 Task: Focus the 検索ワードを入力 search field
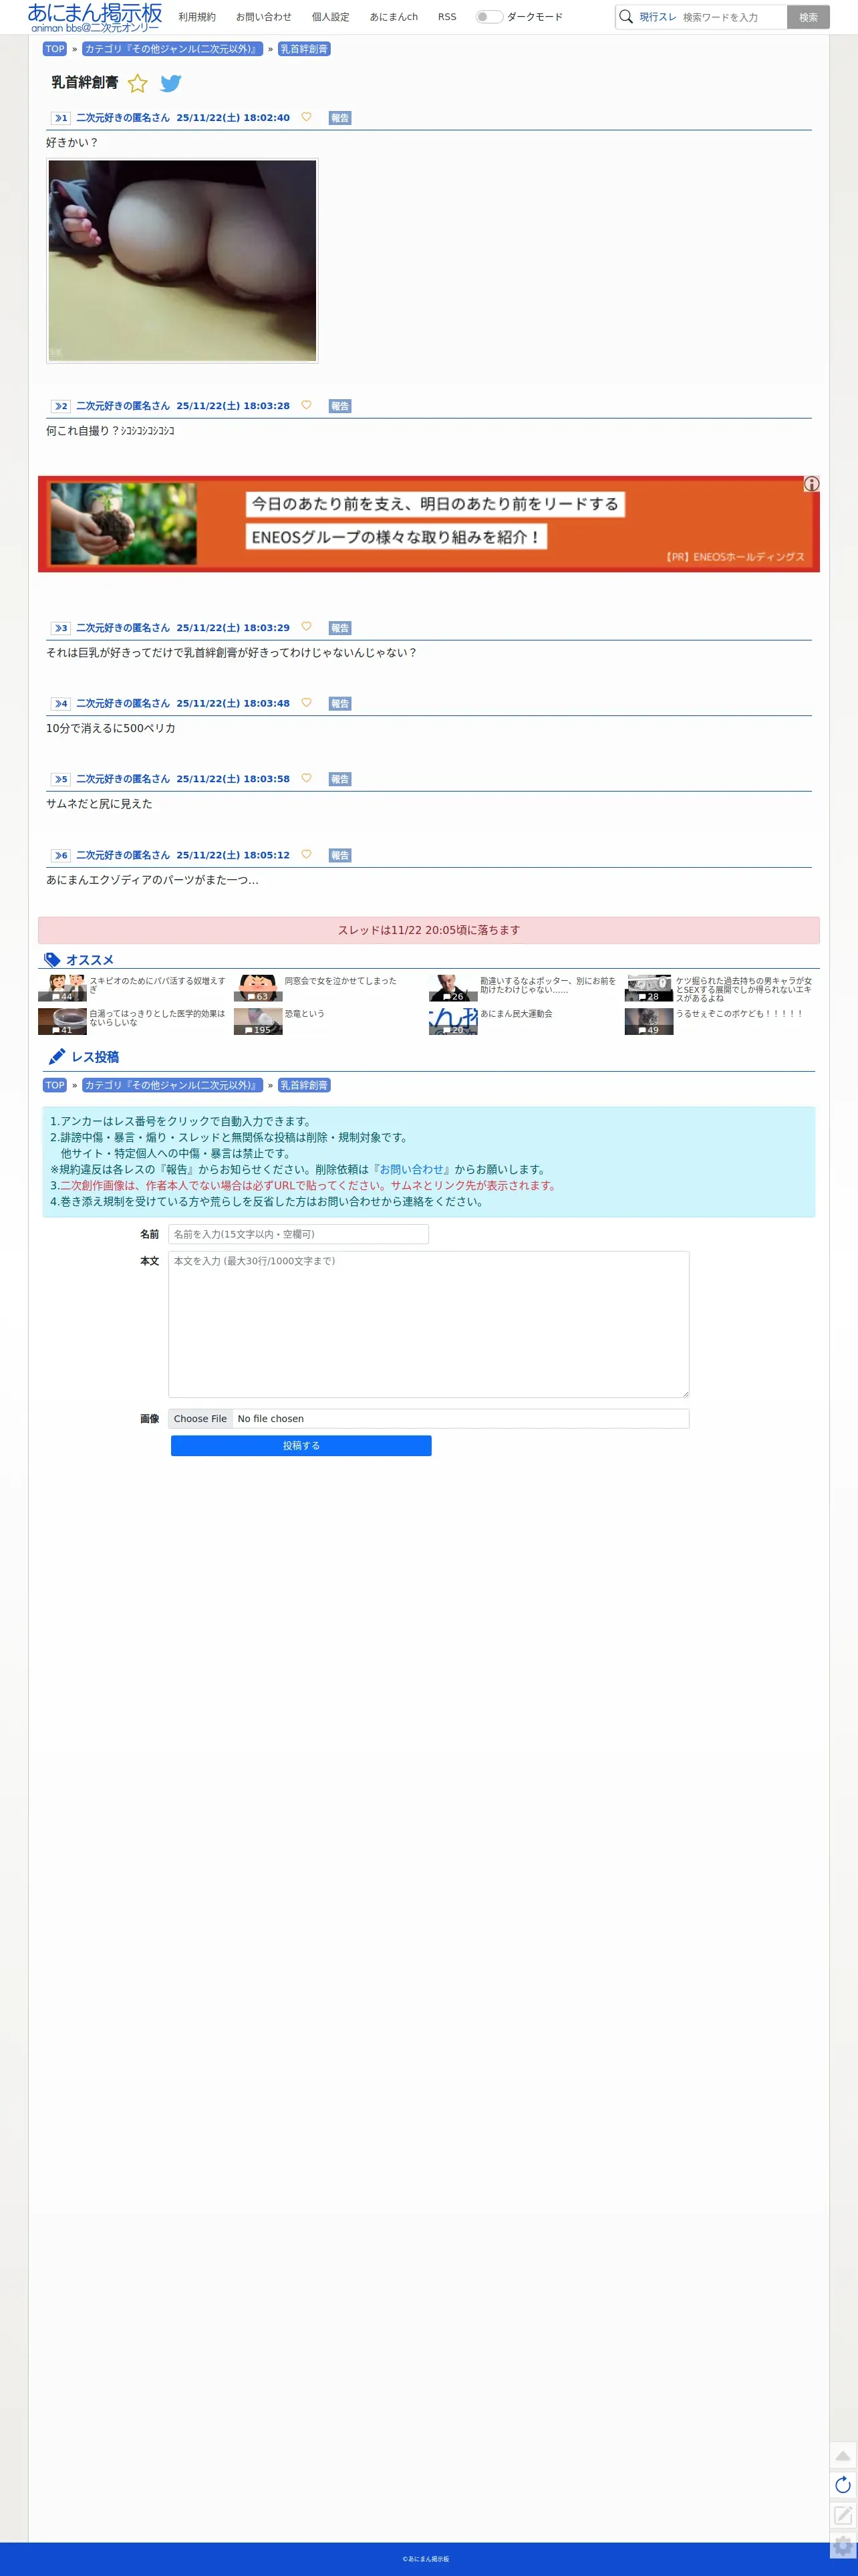pyautogui.click(x=732, y=17)
